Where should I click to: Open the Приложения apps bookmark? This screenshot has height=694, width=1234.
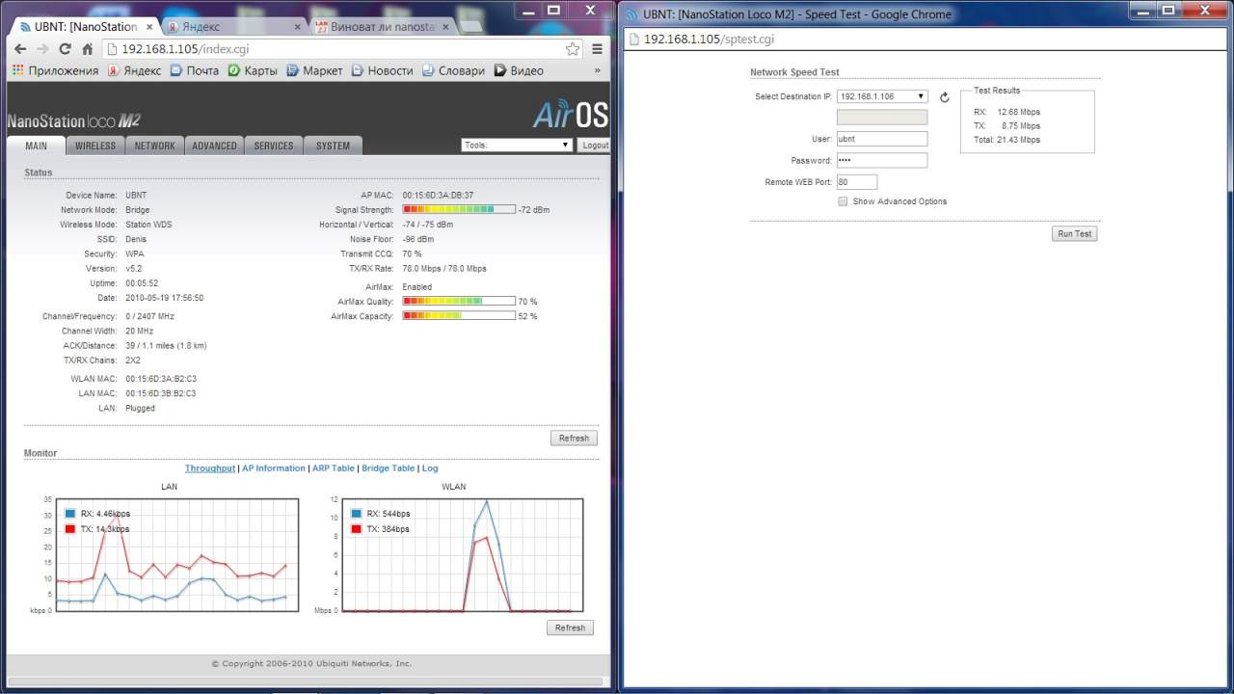tap(56, 70)
